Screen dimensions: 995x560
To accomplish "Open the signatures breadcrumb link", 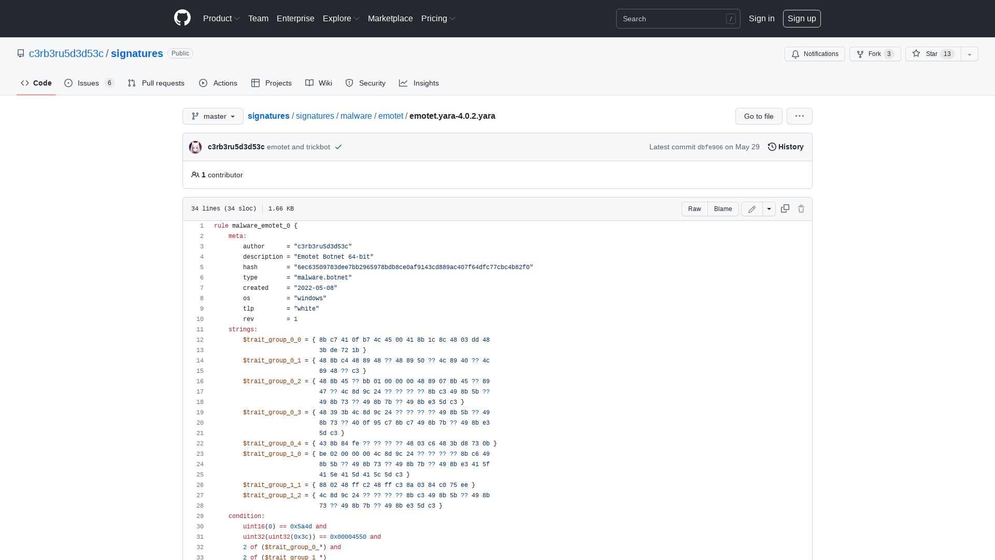I will [x=268, y=116].
